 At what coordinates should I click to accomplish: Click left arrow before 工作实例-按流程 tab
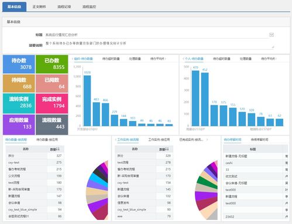[115, 140]
